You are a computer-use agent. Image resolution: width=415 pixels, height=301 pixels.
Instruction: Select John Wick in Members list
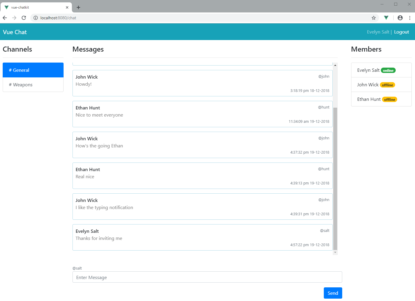pyautogui.click(x=381, y=85)
